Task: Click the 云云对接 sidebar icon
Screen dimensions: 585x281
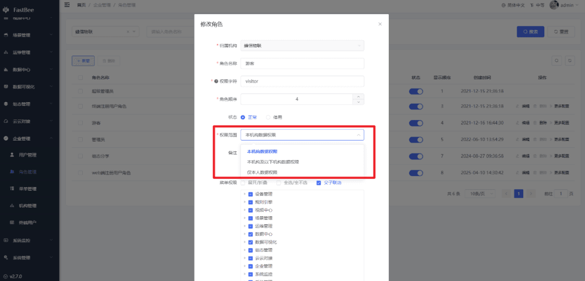Action: pos(5,122)
